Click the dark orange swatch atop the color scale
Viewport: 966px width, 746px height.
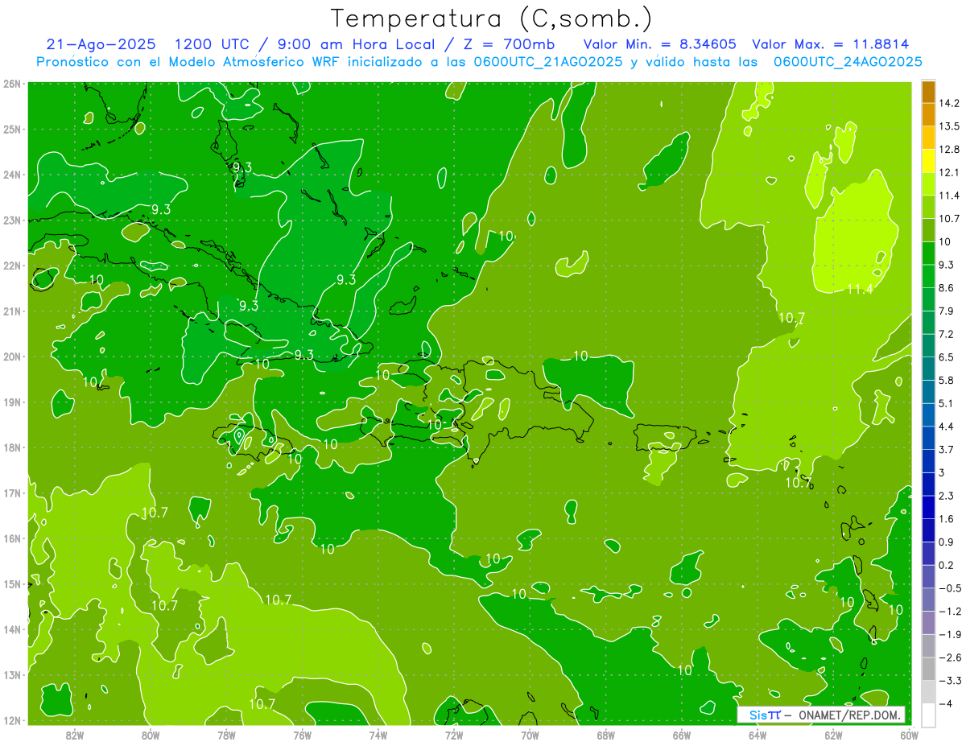pyautogui.click(x=928, y=92)
